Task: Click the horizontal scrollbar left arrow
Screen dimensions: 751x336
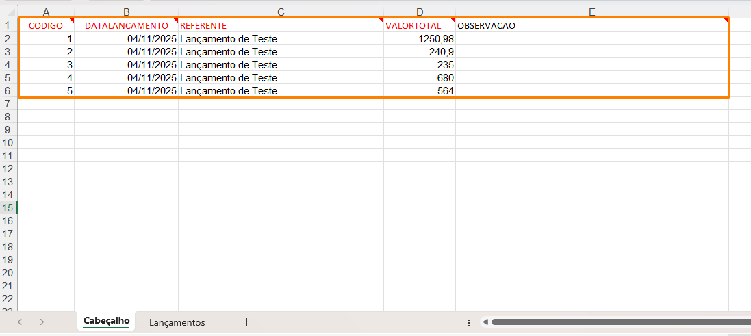Action: (485, 322)
